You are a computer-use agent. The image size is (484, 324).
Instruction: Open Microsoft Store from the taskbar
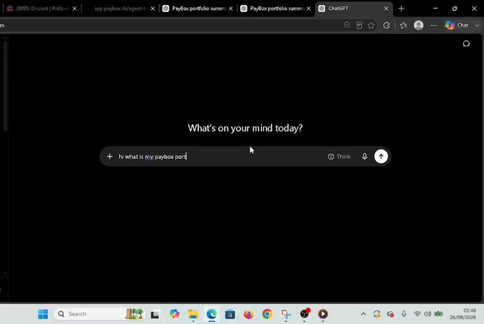230,314
